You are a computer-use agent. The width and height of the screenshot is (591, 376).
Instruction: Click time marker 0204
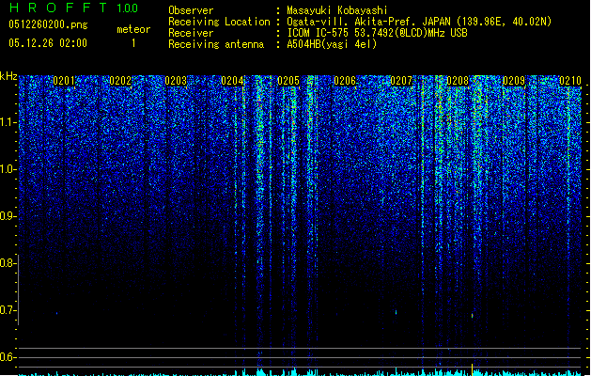[x=233, y=81]
